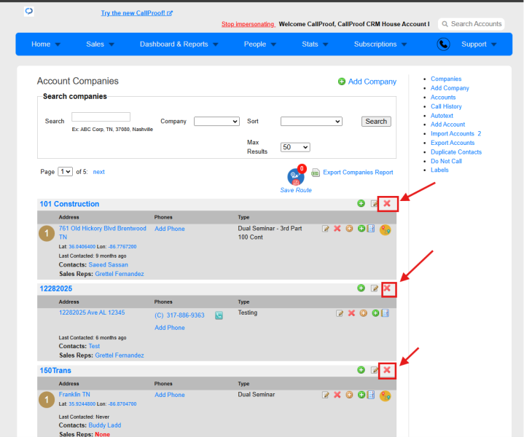Click green plus icon in 761 Old Hickory row
524x437 pixels.
pyautogui.click(x=361, y=229)
